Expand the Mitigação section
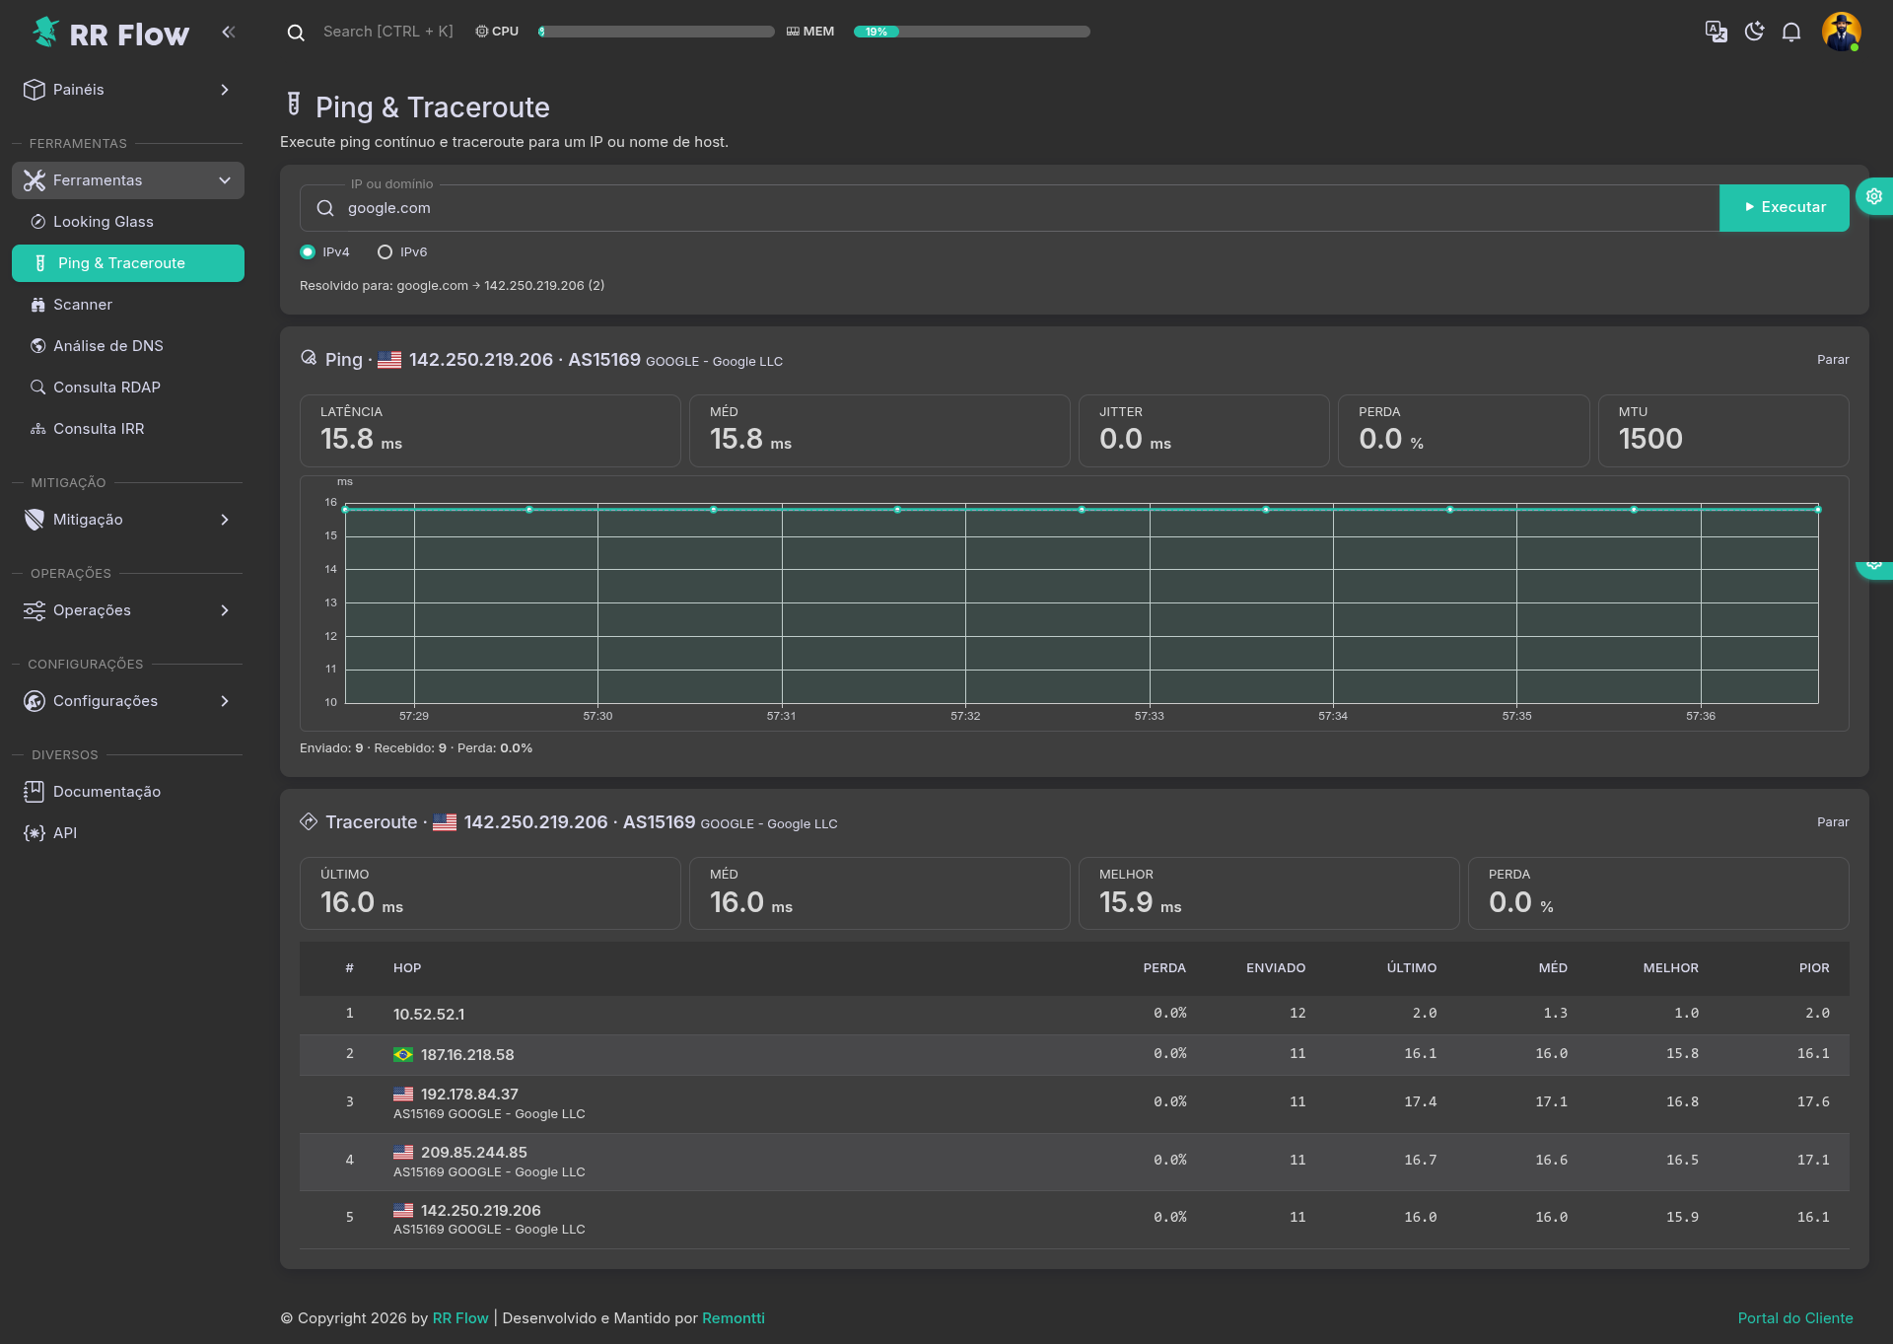 tap(128, 520)
